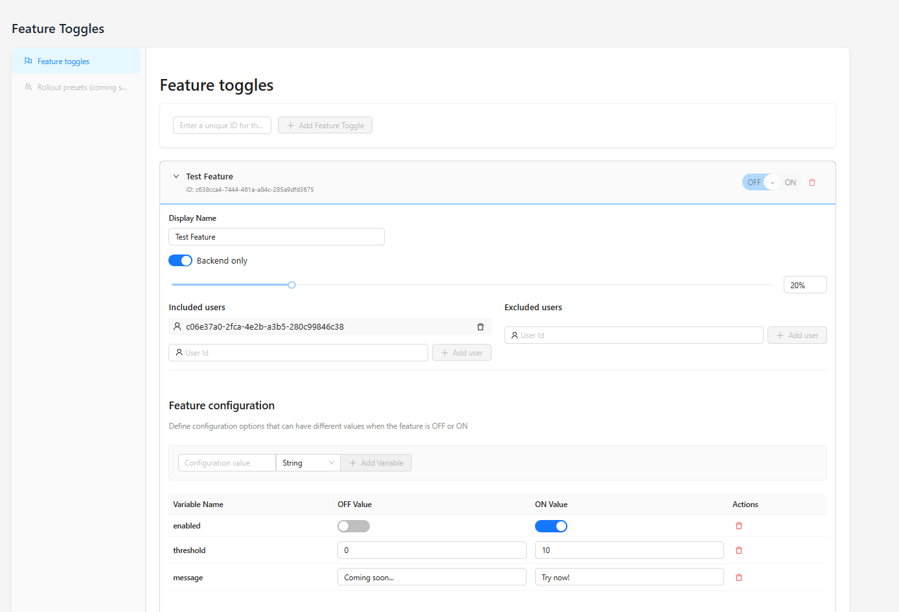The image size is (899, 612).
Task: Open the variable type dropdown showing String
Action: click(308, 462)
